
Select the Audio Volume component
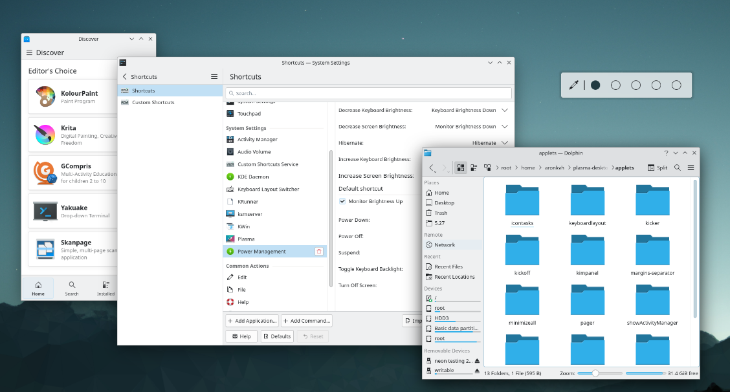click(x=275, y=152)
